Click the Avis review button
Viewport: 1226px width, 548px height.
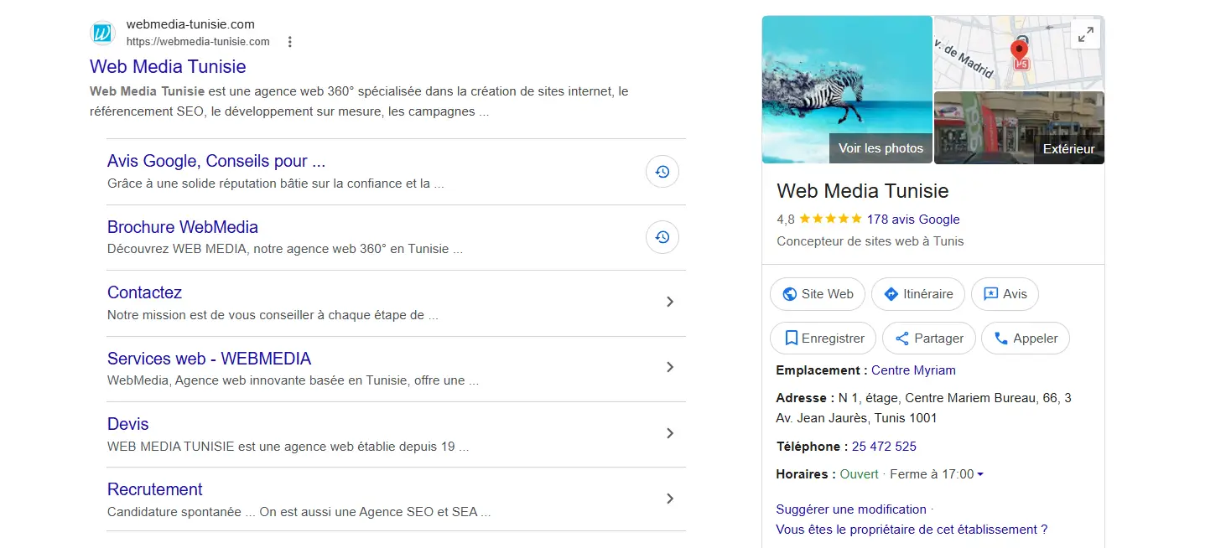1005,294
